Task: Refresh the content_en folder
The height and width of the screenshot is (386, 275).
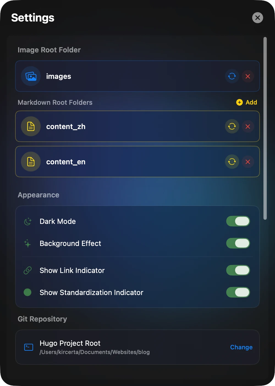Action: coord(232,162)
